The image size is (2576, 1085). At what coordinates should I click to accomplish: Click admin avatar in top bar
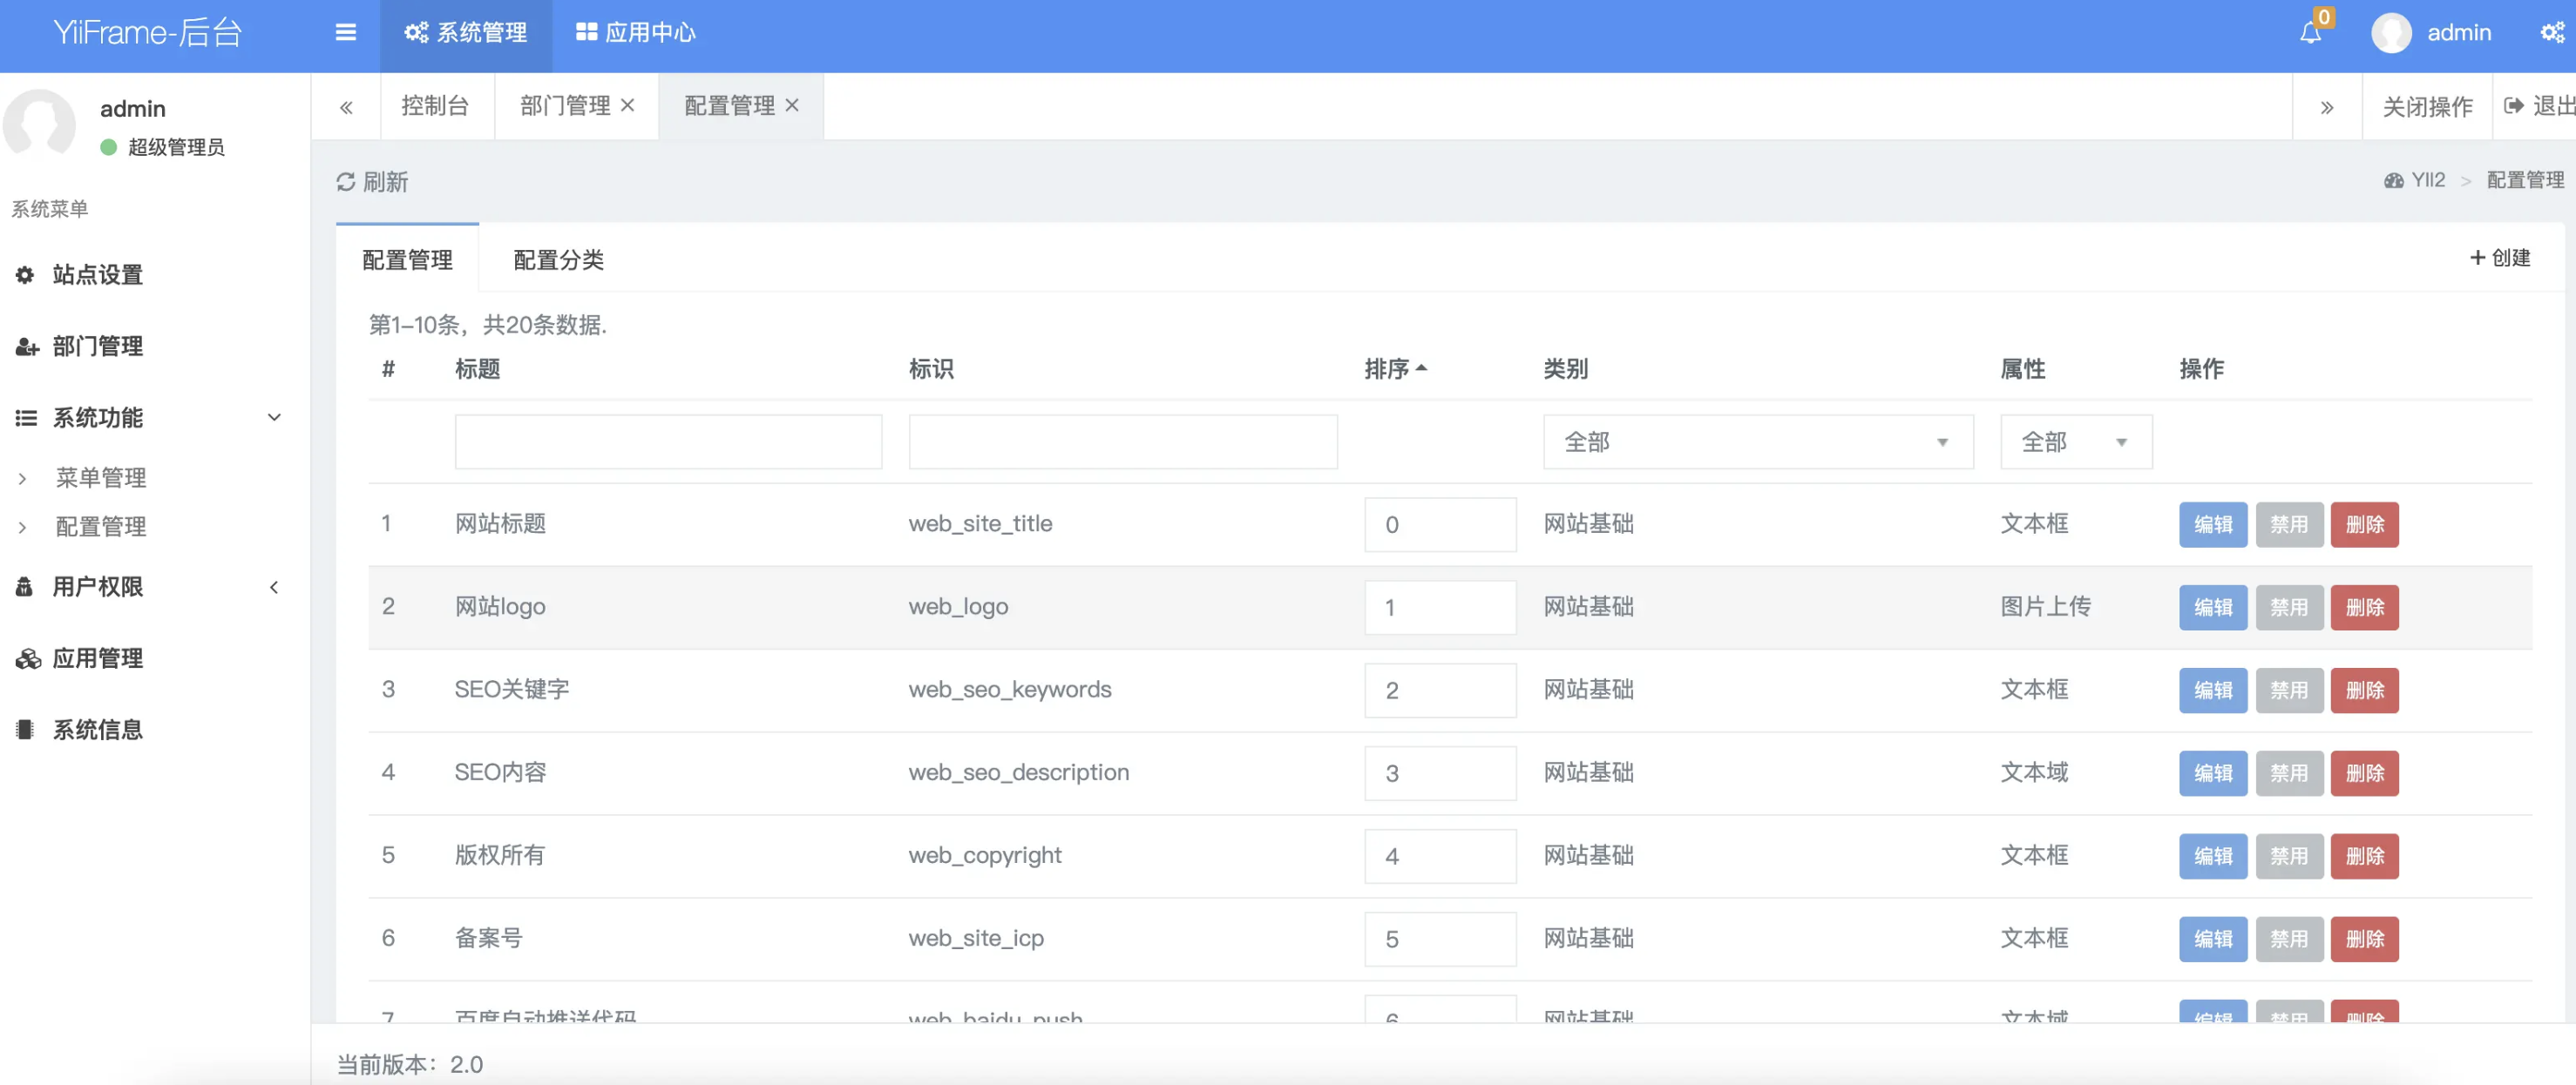tap(2391, 33)
